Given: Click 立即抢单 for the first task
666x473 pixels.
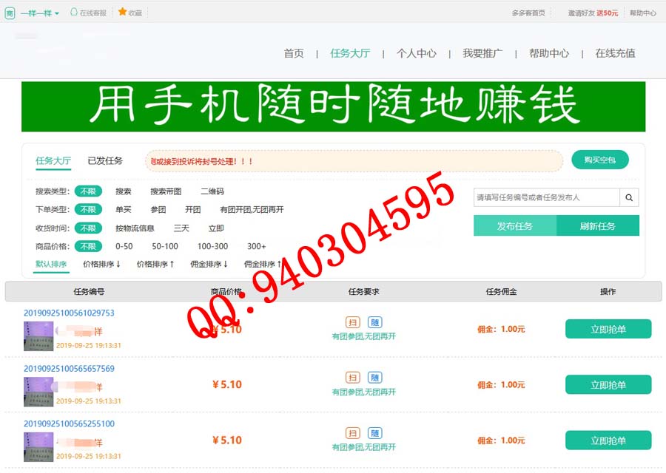Looking at the screenshot, I should coord(608,330).
